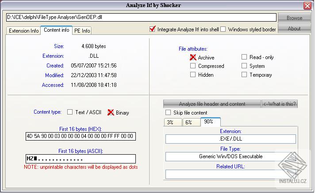
Task: Open the About dialog
Action: tap(294, 29)
